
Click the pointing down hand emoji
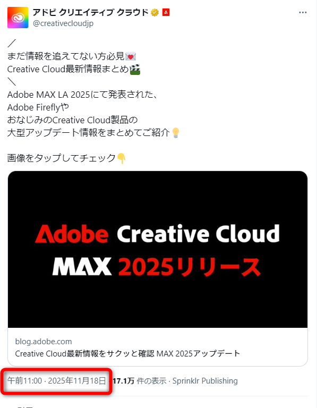click(121, 158)
